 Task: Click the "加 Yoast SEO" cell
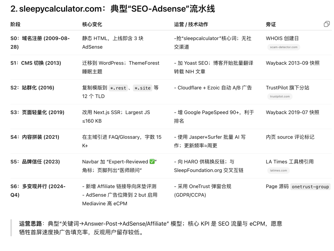pyautogui.click(x=214, y=67)
